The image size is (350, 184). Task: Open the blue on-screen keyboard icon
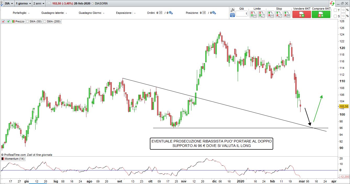coord(232,15)
